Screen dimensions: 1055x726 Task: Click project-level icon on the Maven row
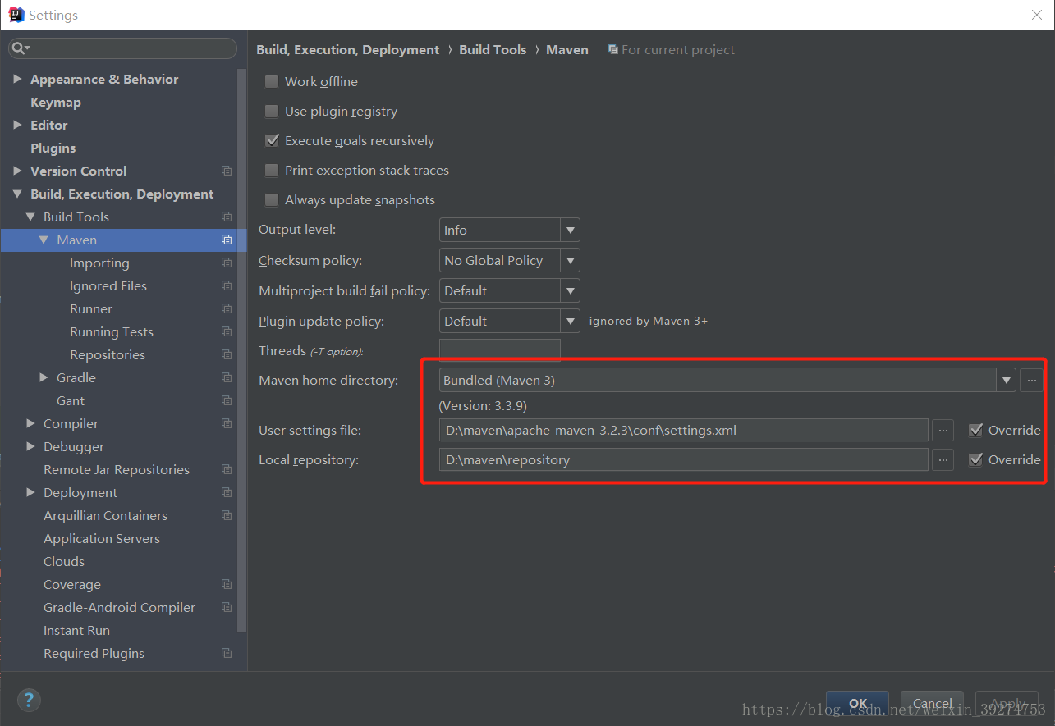(x=227, y=240)
